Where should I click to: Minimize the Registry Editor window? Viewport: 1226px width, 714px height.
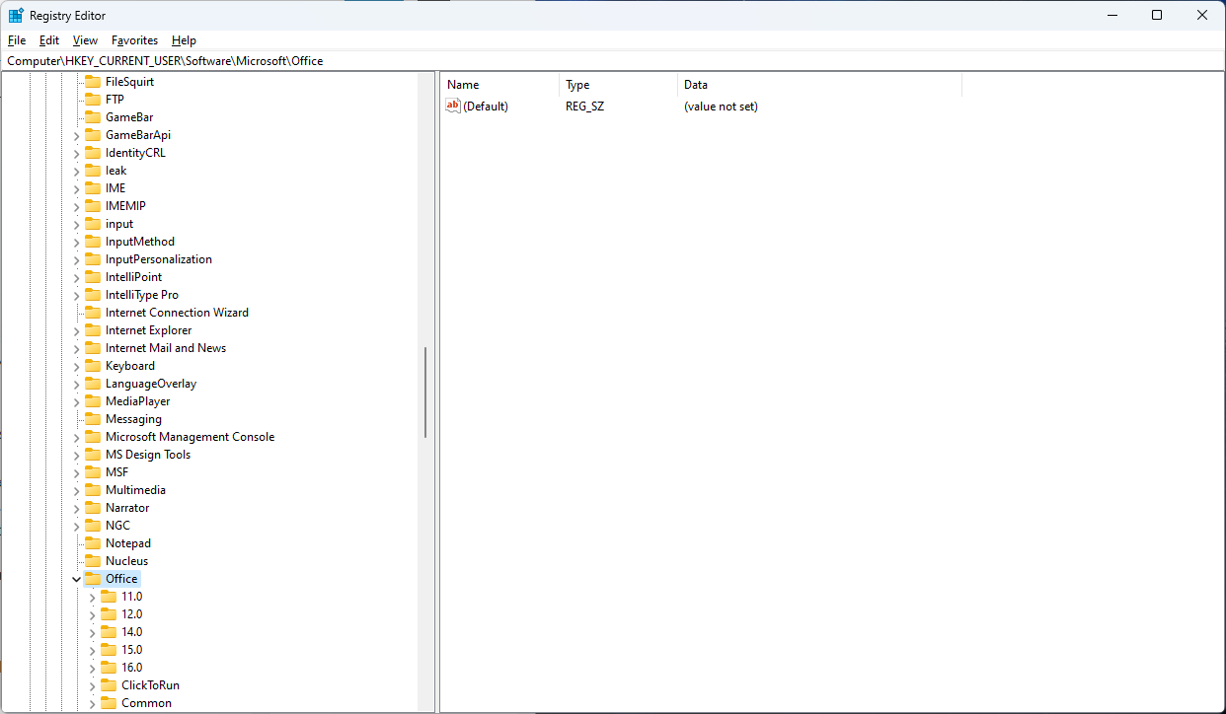coord(1111,15)
